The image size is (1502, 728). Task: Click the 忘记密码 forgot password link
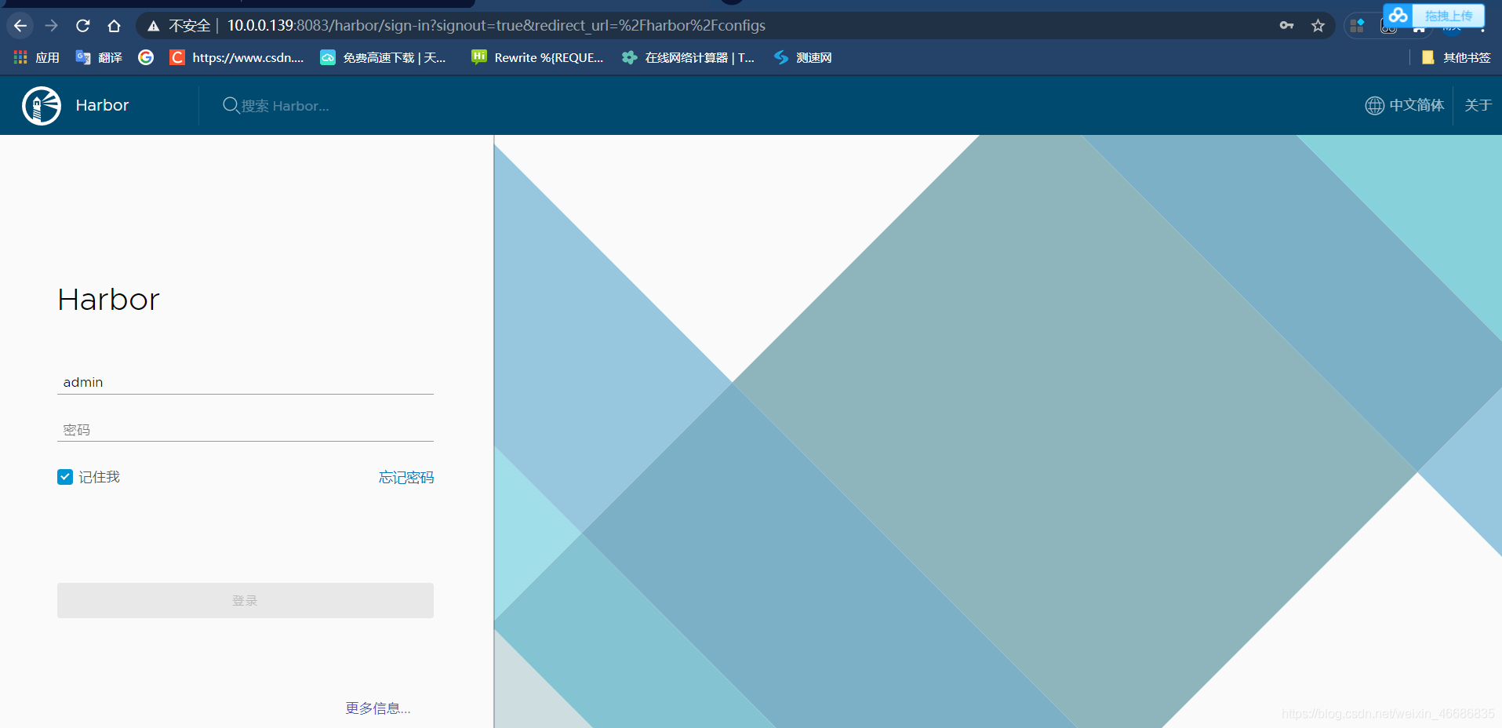click(x=406, y=477)
